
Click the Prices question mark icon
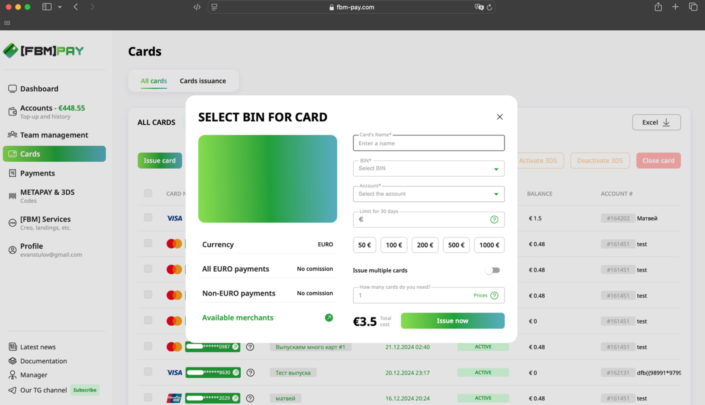pyautogui.click(x=494, y=295)
